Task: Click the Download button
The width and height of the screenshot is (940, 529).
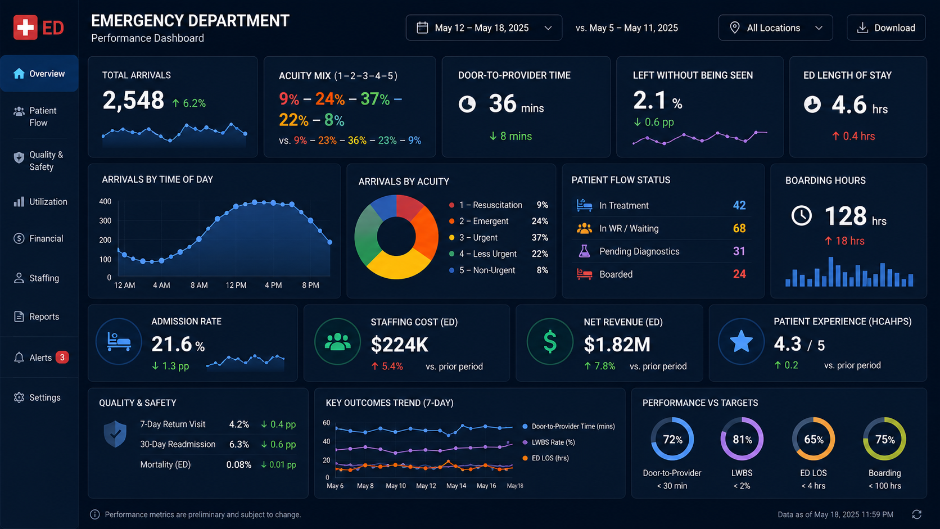Action: [886, 28]
